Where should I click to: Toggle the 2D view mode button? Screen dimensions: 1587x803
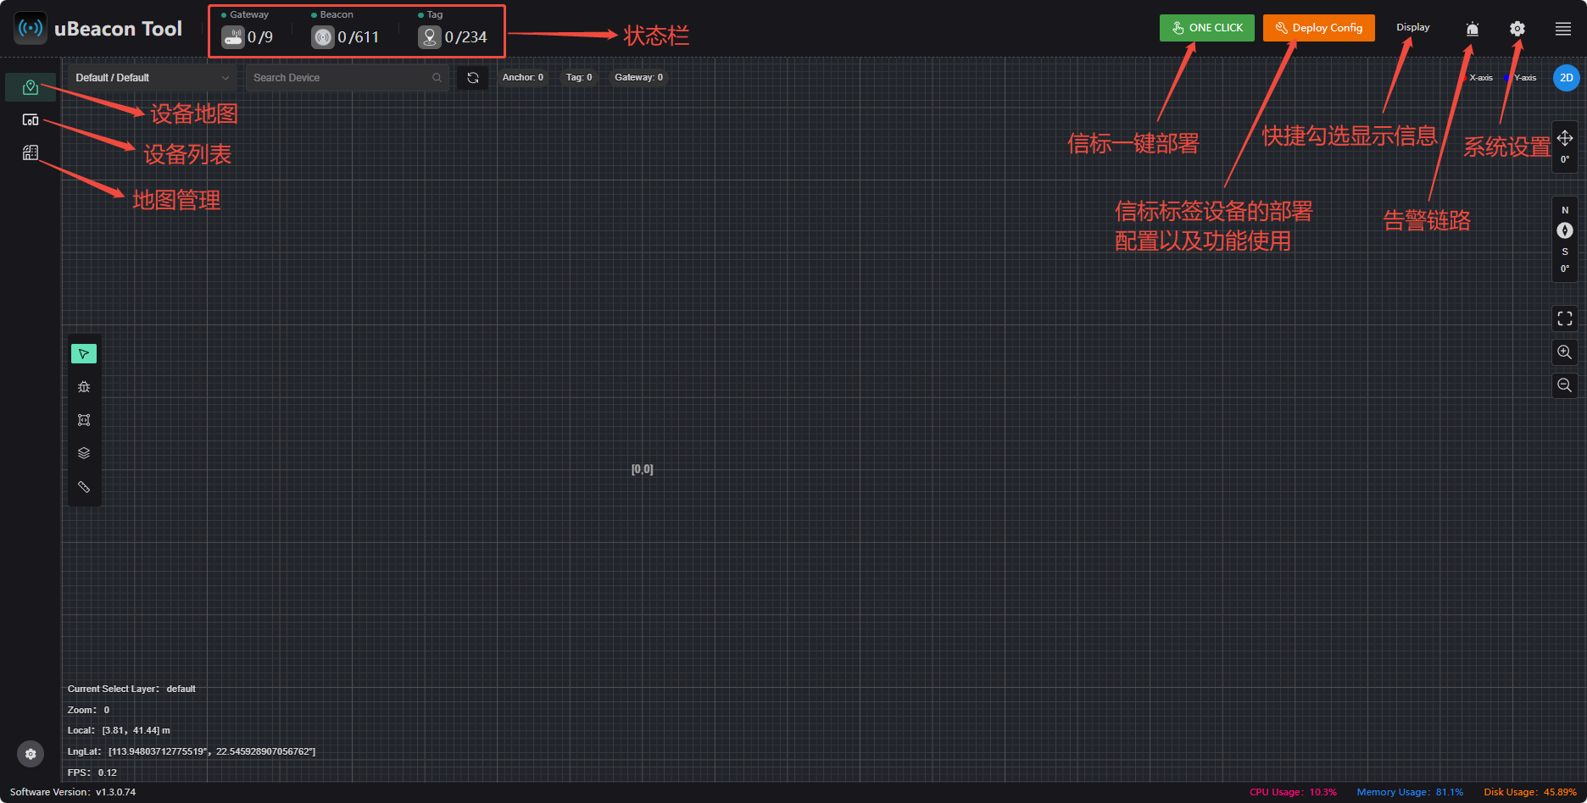[1567, 78]
